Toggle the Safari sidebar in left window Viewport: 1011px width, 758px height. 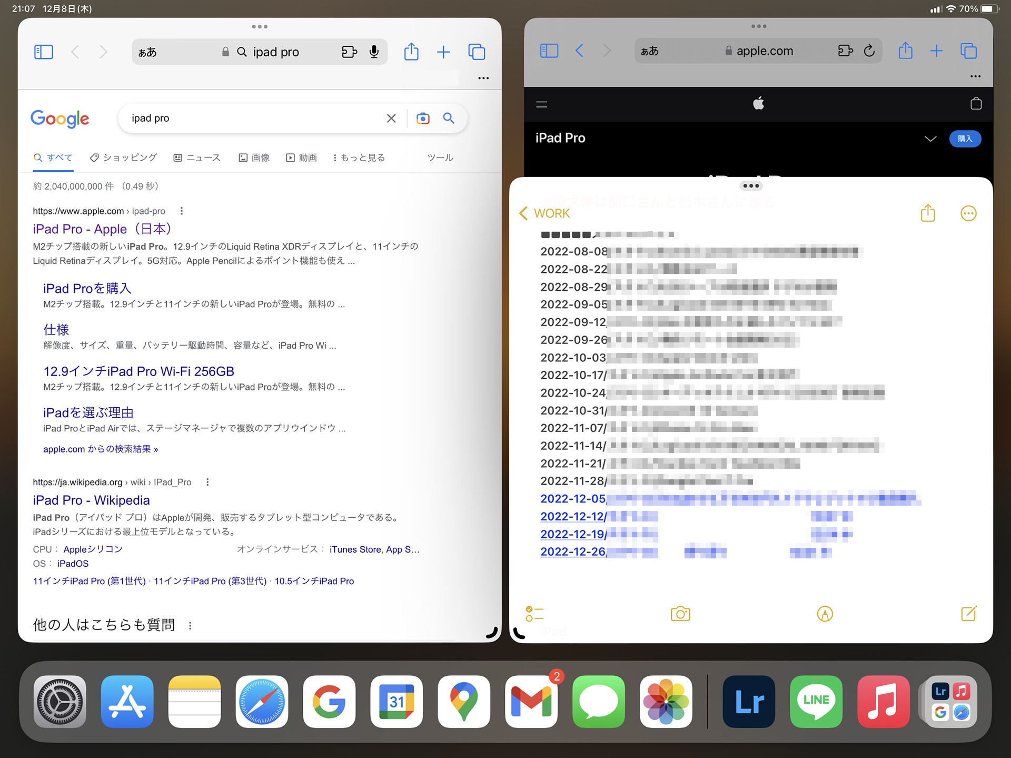click(x=44, y=52)
